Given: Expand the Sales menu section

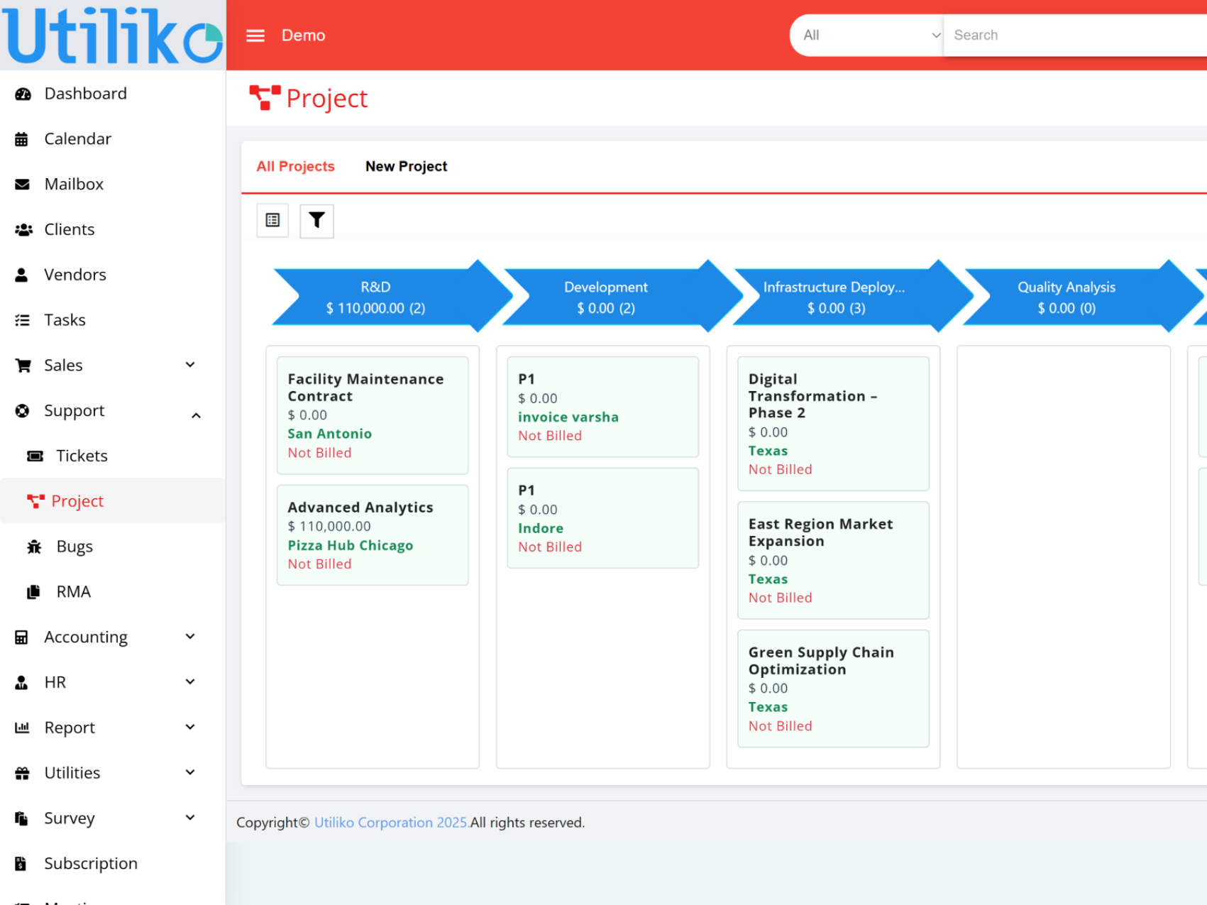Looking at the screenshot, I should coord(190,365).
